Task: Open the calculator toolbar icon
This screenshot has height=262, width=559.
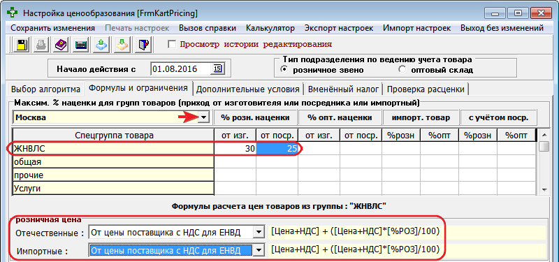Action: tap(81, 45)
